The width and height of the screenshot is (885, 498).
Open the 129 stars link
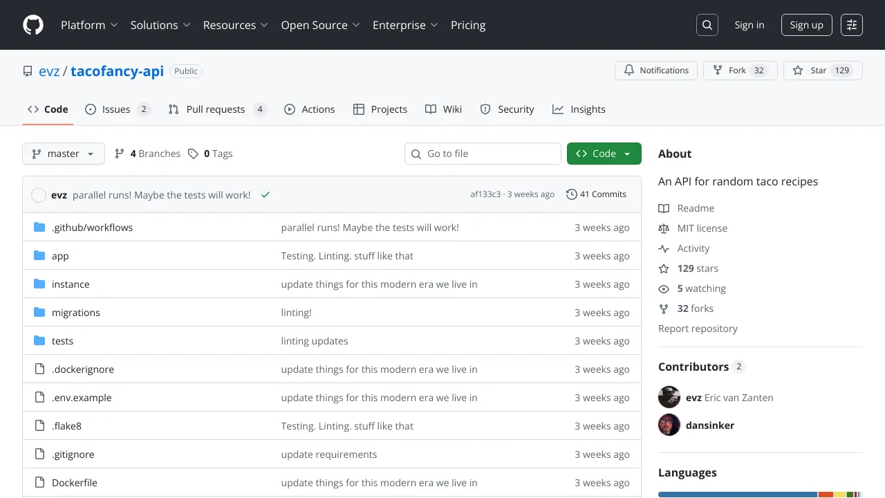[x=698, y=268]
